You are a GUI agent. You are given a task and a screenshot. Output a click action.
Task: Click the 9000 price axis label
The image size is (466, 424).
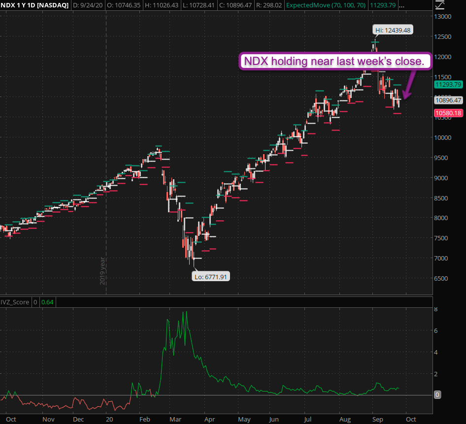[x=441, y=178]
